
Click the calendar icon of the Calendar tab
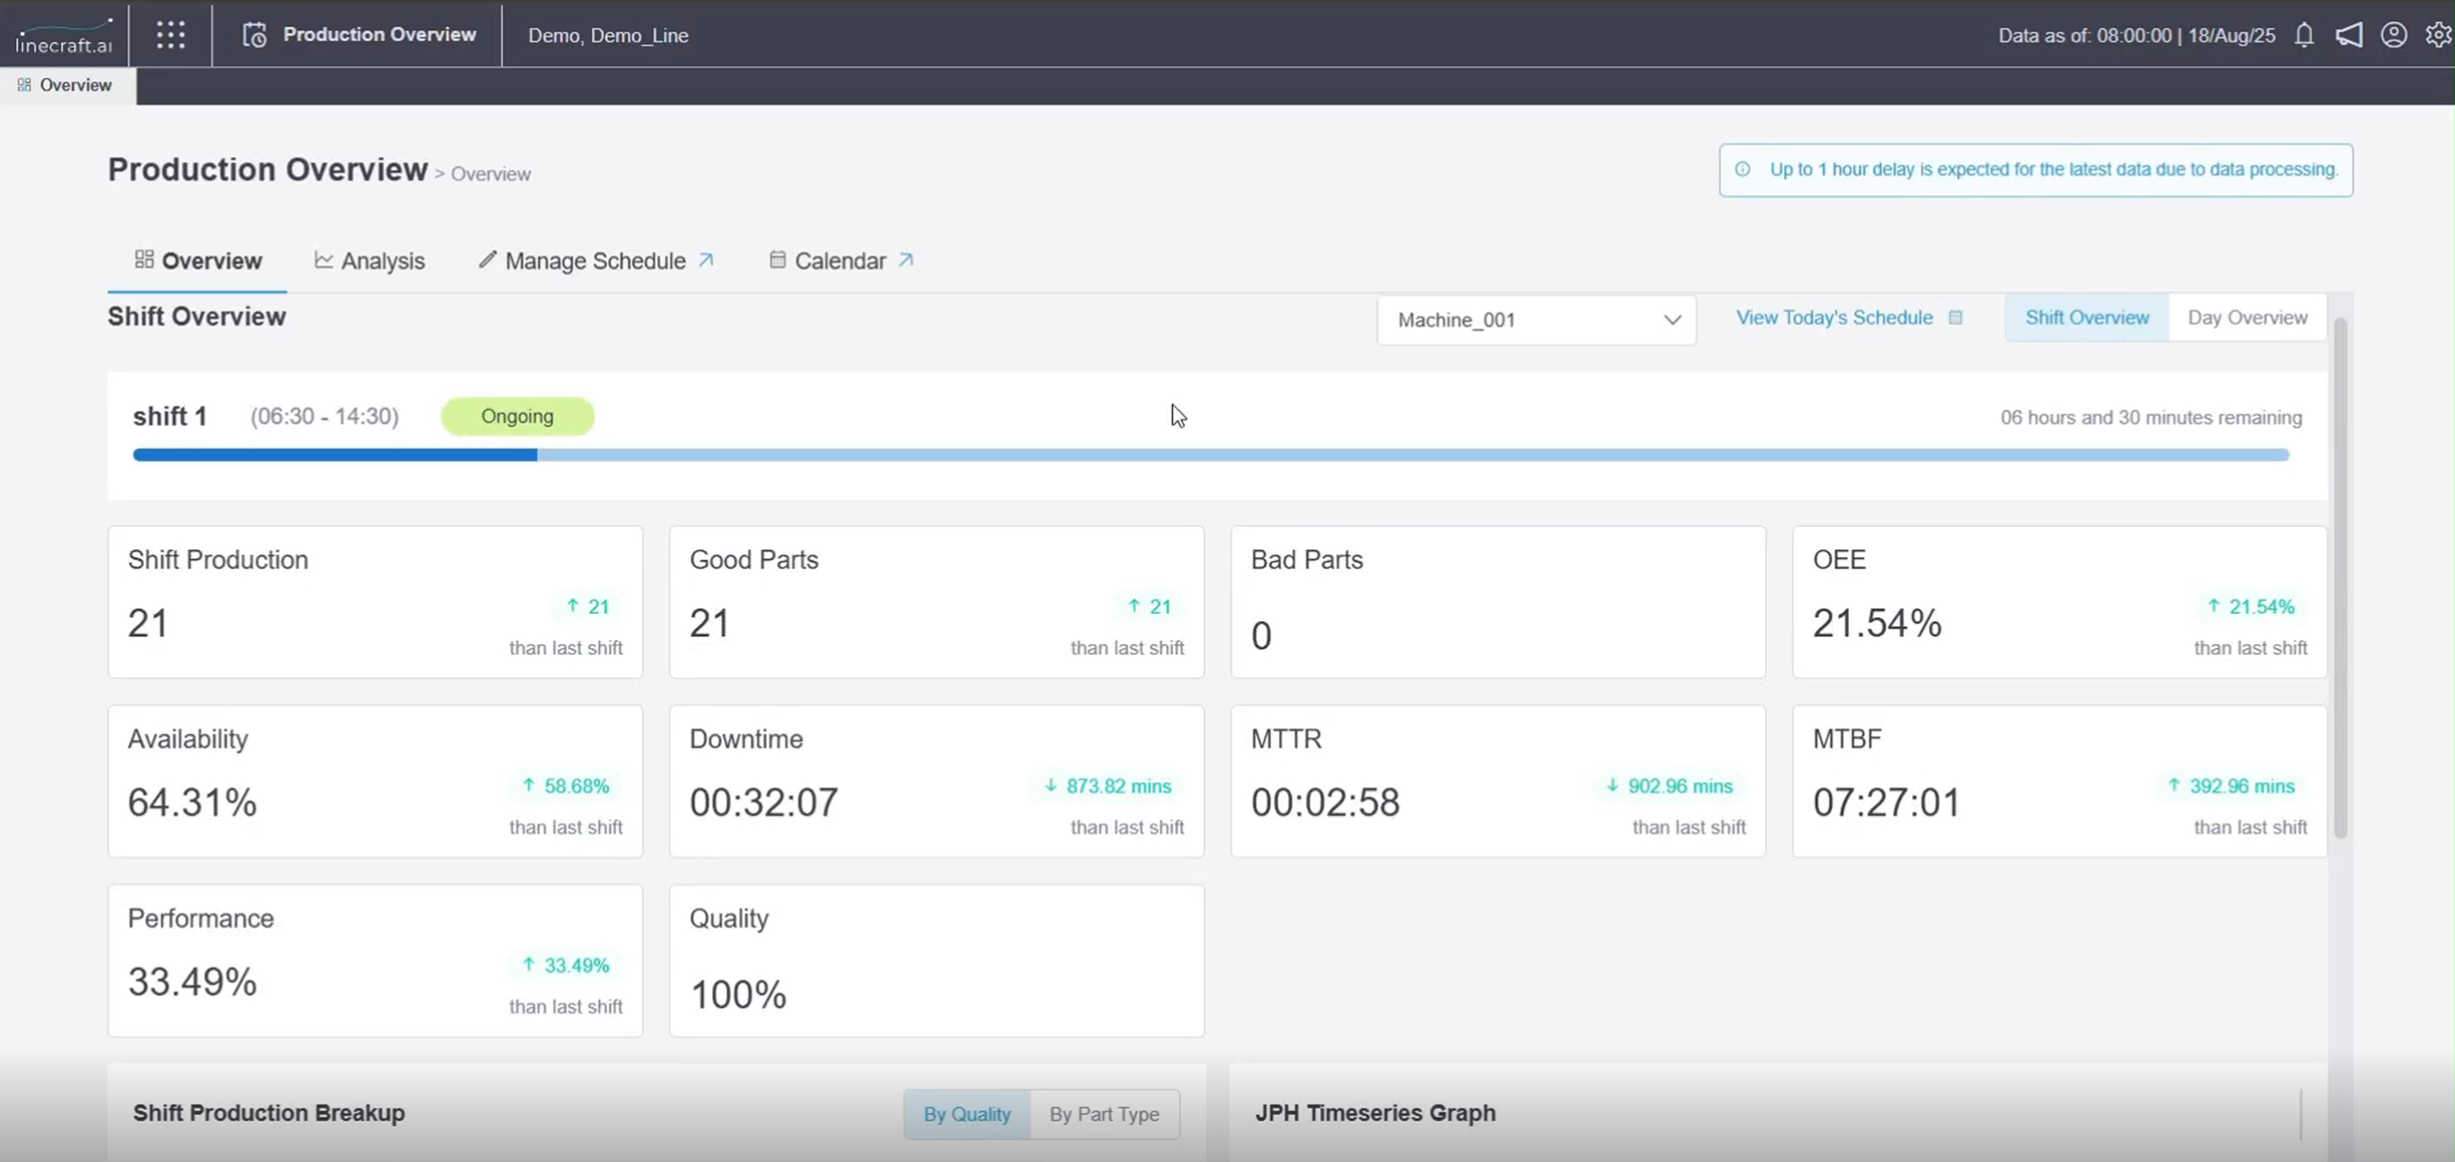click(777, 259)
